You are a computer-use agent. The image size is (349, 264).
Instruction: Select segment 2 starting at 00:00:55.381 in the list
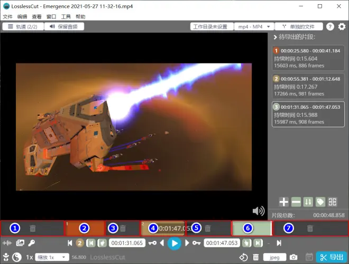[308, 86]
